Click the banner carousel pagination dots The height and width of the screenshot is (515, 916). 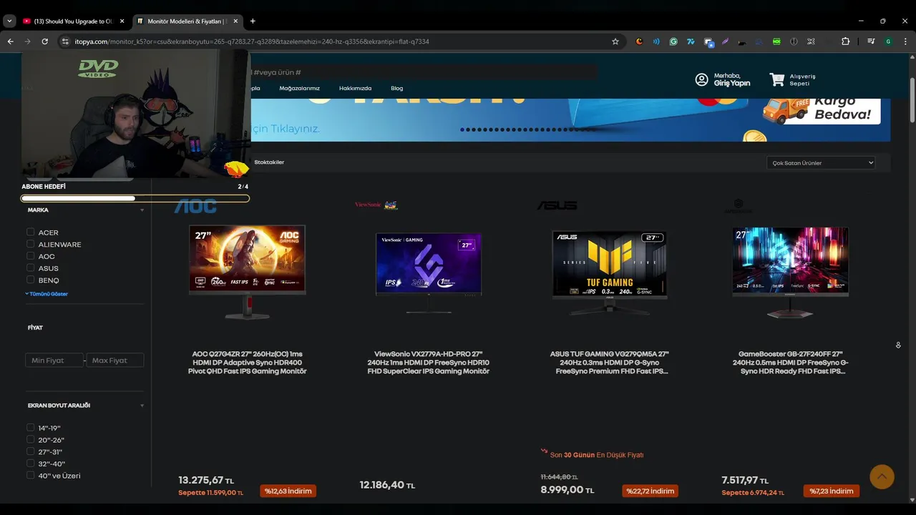point(527,129)
